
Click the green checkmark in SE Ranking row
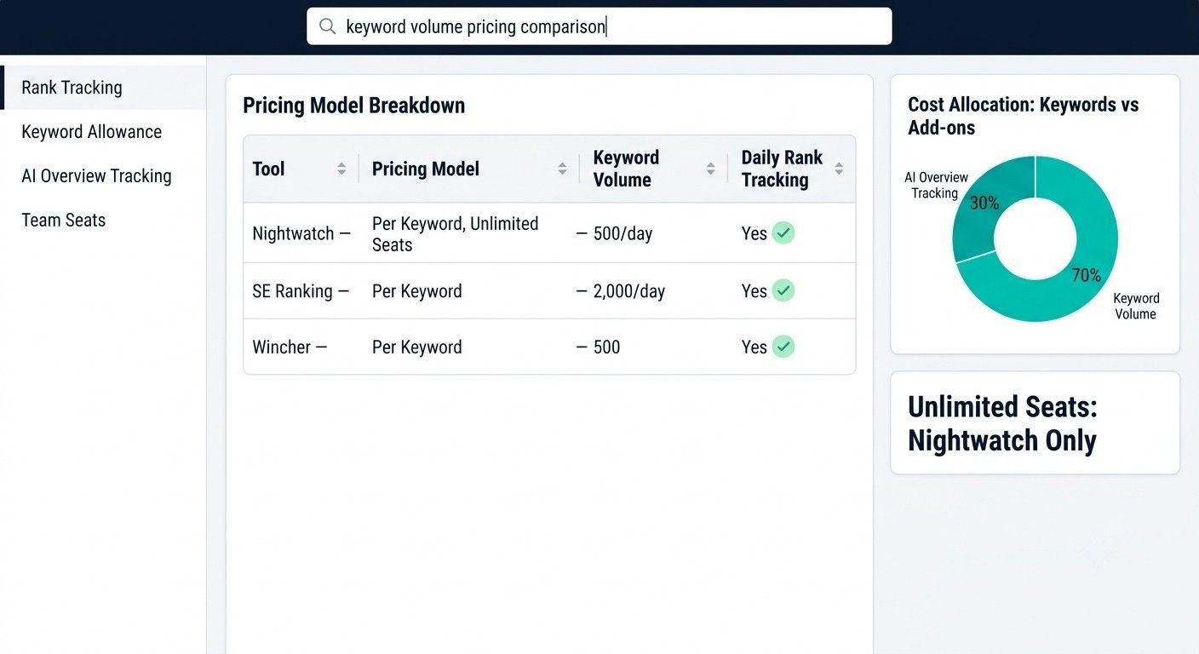[783, 290]
